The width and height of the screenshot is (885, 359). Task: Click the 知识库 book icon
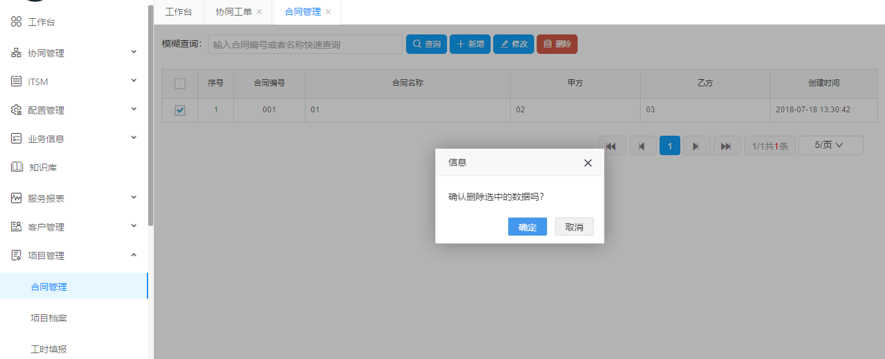[17, 167]
